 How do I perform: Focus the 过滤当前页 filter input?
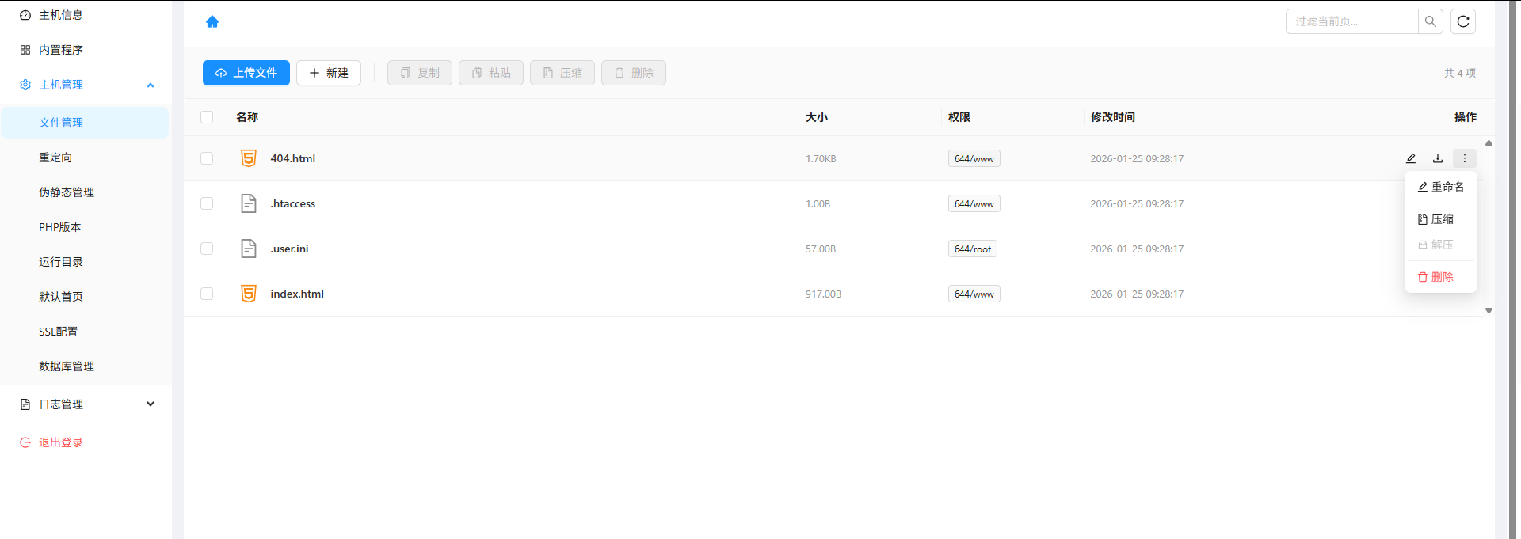(1351, 21)
